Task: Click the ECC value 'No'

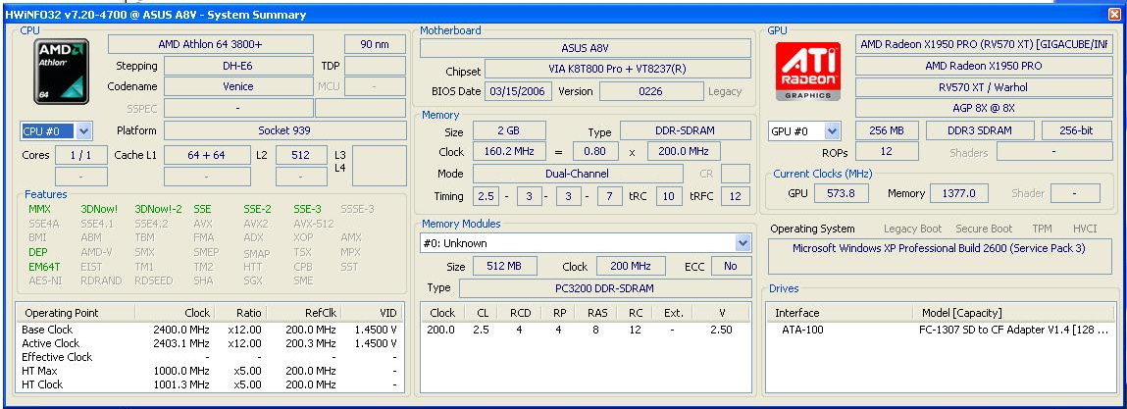Action: tap(731, 266)
